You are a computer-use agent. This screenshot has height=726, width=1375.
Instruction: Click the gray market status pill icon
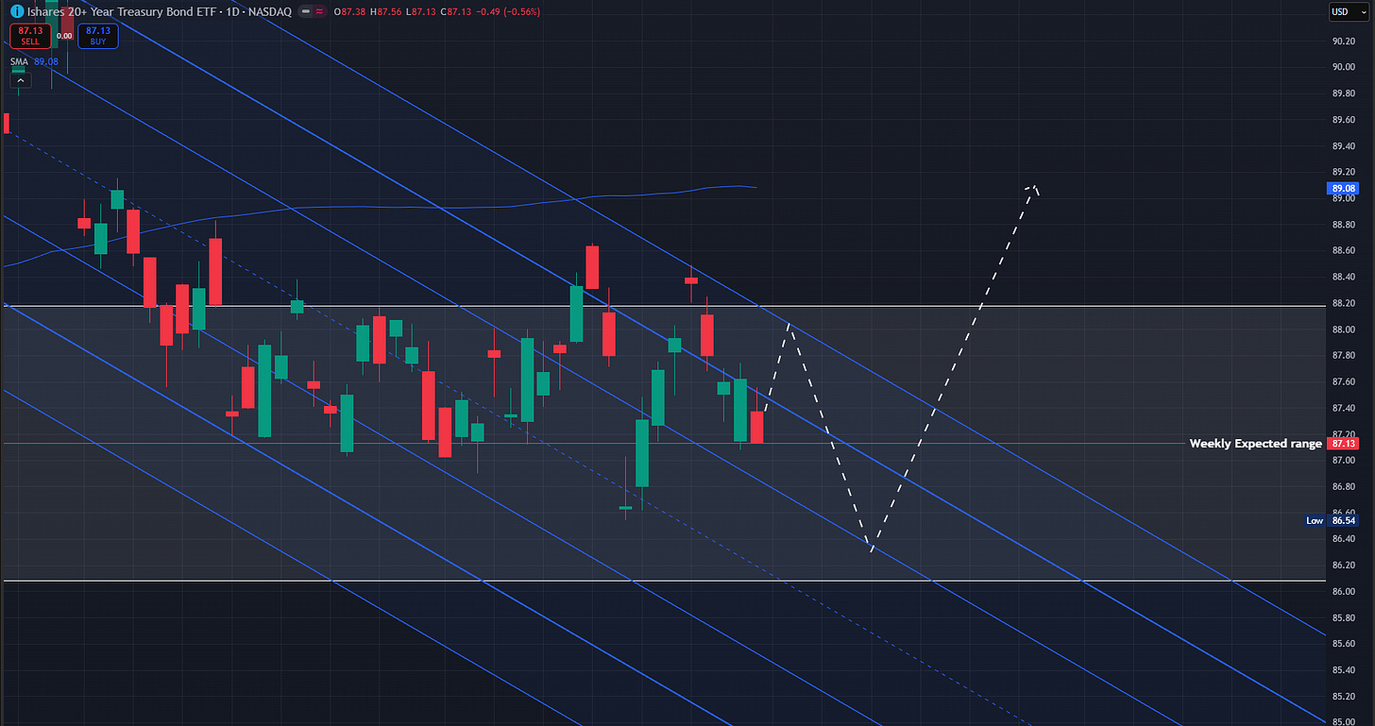pos(307,12)
